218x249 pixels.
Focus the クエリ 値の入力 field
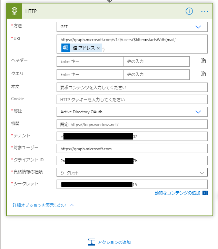(x=157, y=75)
